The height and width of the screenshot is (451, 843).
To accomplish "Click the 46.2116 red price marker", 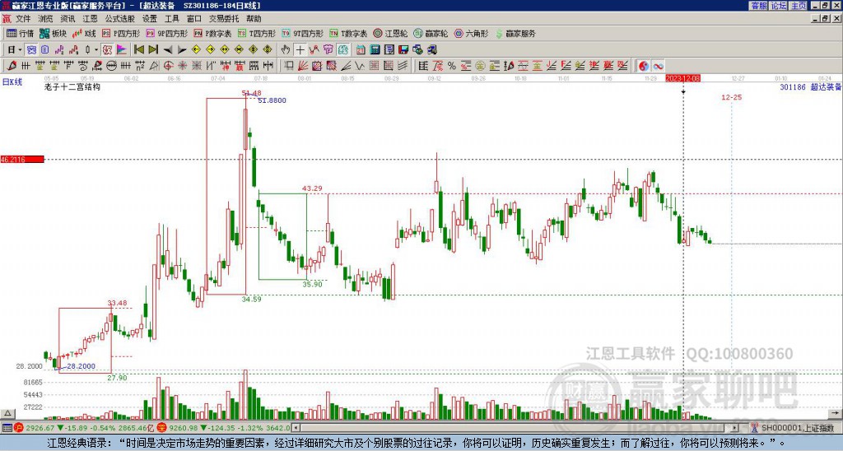I will click(22, 160).
